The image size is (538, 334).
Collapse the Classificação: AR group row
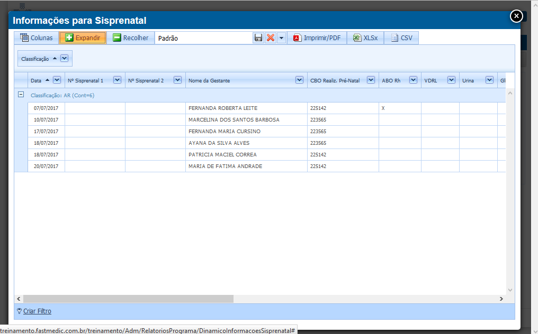click(21, 95)
